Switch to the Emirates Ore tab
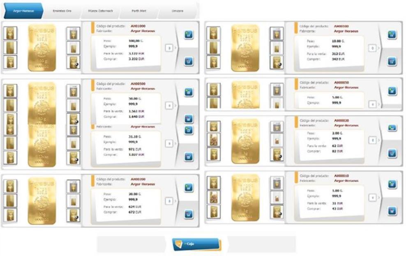The image size is (406, 256). (x=62, y=11)
